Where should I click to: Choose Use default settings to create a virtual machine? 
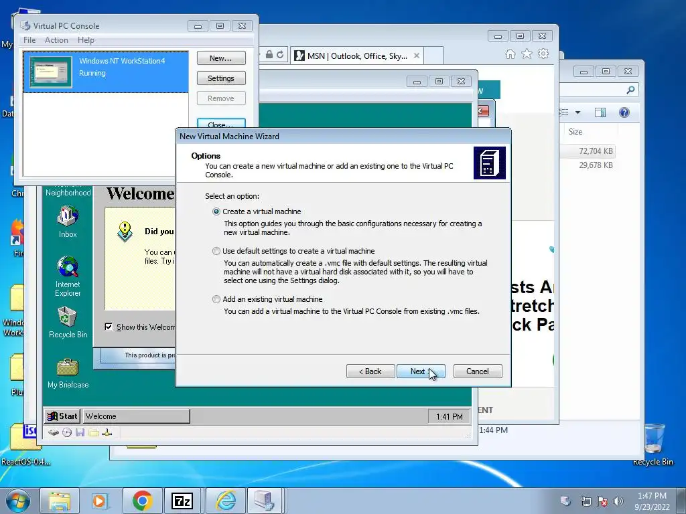tap(216, 251)
